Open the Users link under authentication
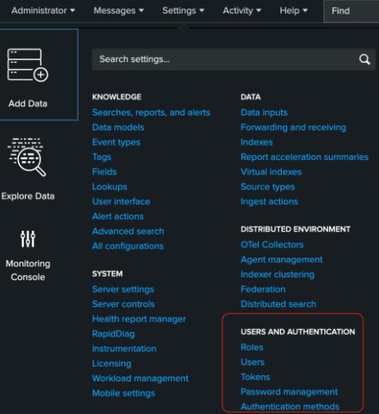The height and width of the screenshot is (414, 379). [252, 362]
